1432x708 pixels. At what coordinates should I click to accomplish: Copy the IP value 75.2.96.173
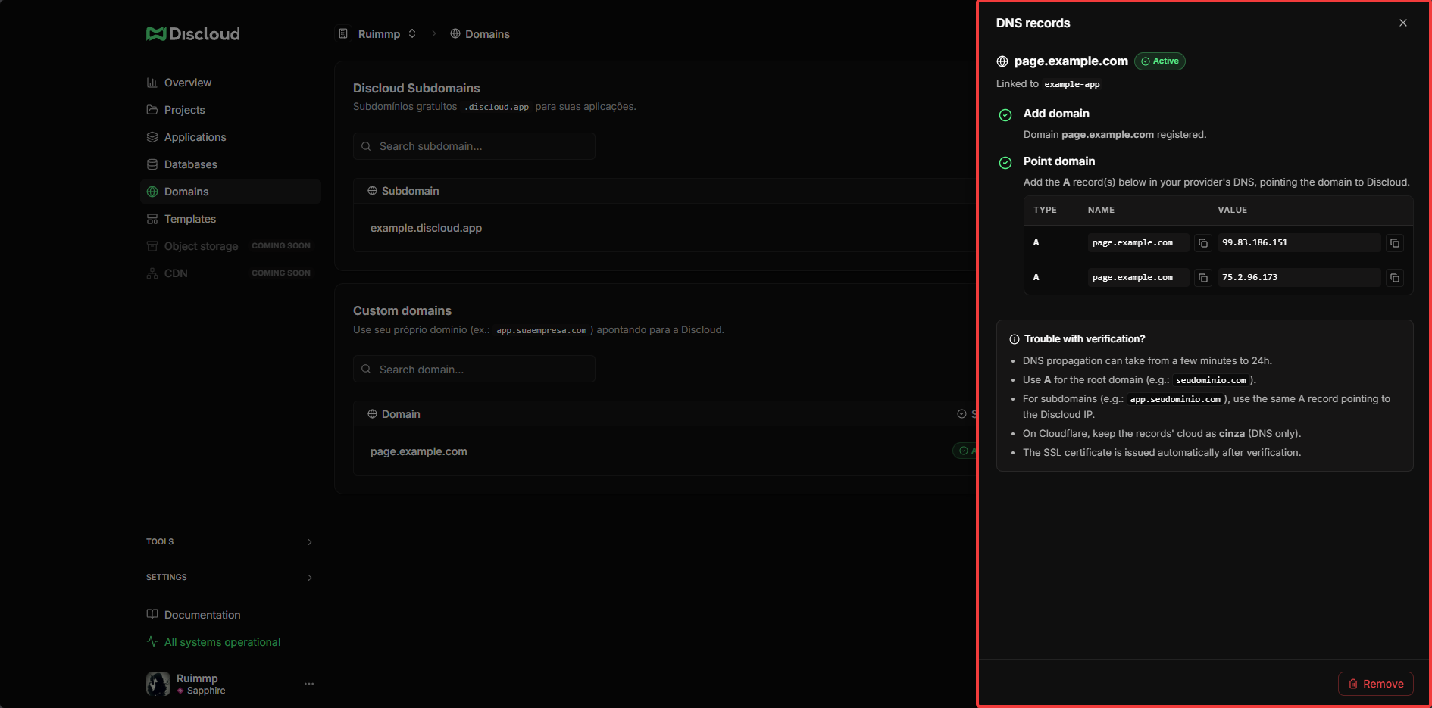point(1394,278)
